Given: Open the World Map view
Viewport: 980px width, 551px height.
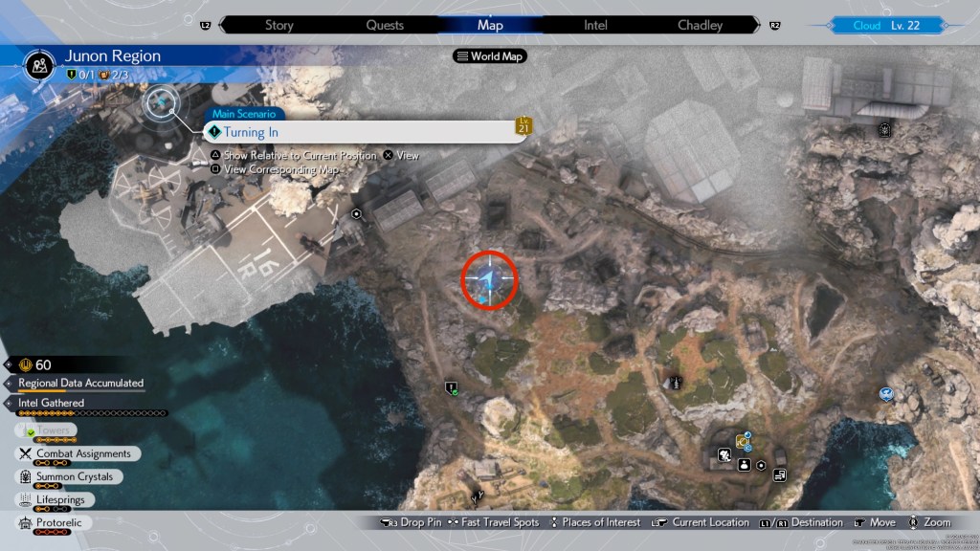Looking at the screenshot, I should (x=490, y=56).
